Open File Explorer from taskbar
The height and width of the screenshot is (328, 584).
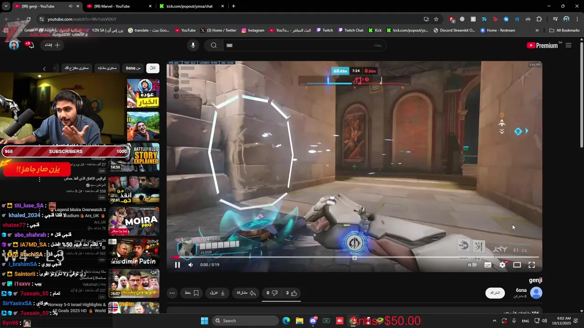coord(299,321)
